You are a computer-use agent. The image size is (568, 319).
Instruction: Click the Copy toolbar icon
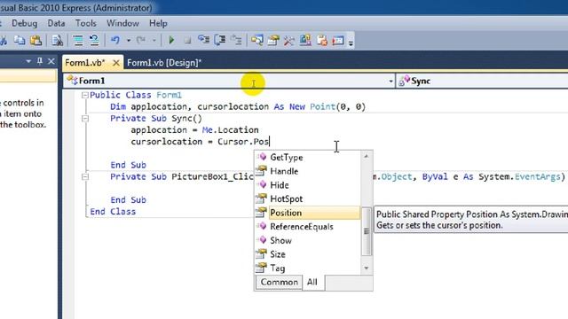point(20,40)
